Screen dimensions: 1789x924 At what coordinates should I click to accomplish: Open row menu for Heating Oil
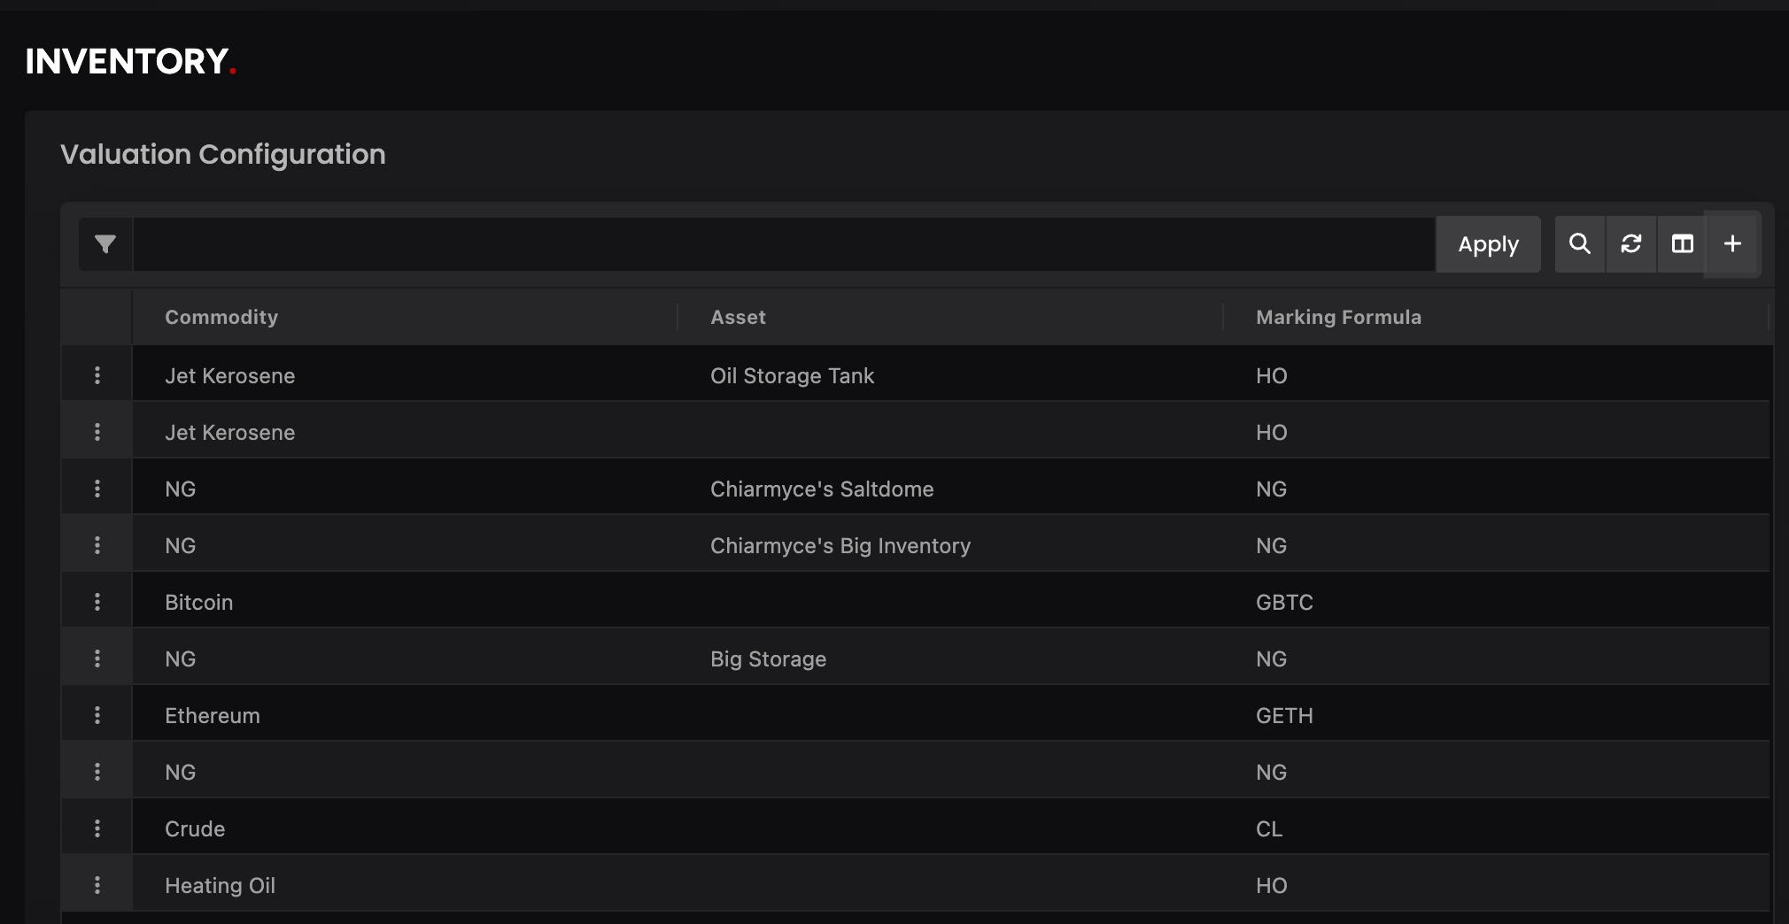(x=97, y=886)
